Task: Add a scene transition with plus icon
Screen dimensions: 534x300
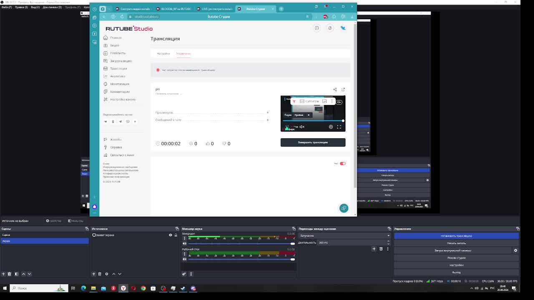Action: click(x=374, y=249)
